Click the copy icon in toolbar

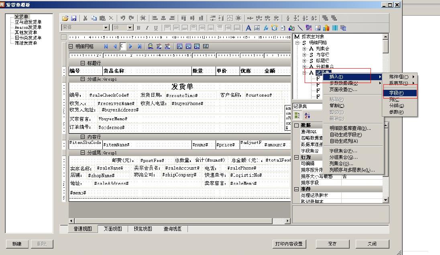[x=94, y=18]
